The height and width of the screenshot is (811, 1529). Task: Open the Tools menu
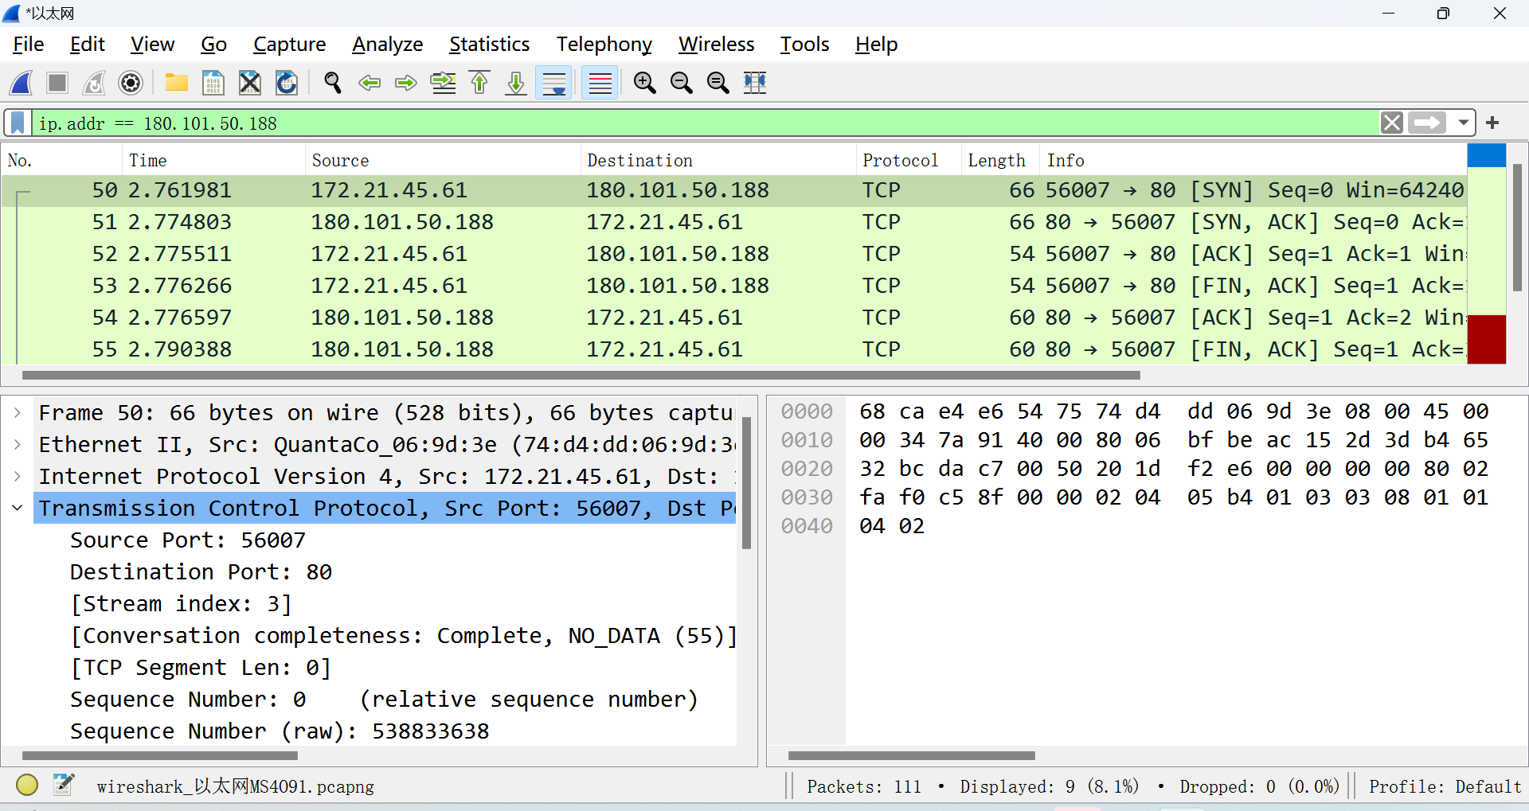click(804, 45)
